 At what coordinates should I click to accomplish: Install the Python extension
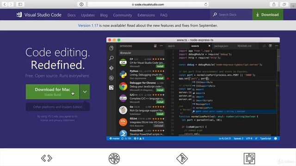(160, 78)
